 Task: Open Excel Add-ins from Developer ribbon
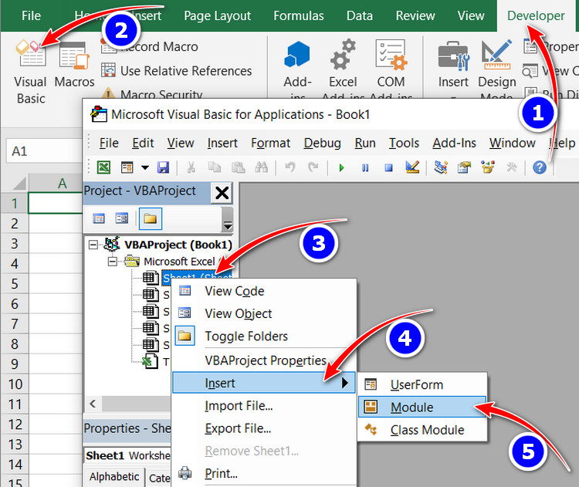[343, 69]
